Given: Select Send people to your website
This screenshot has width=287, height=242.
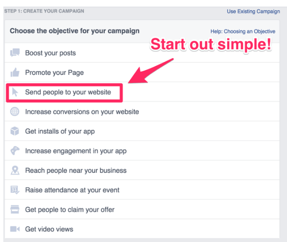Looking at the screenshot, I should click(142, 92).
